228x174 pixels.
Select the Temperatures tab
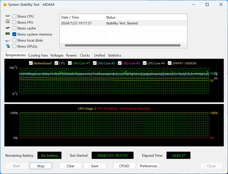click(x=15, y=55)
